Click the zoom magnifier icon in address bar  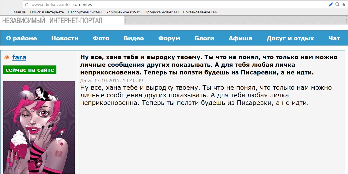[x=337, y=4]
